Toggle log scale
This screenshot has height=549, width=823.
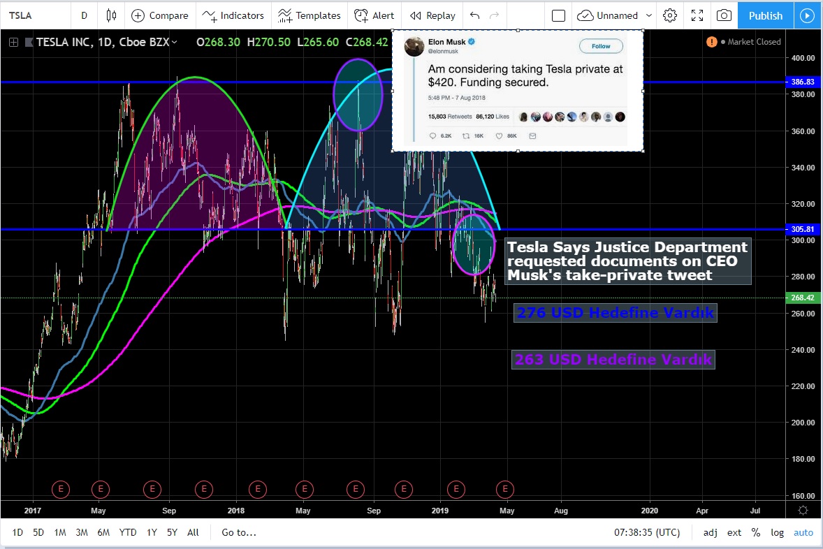click(x=778, y=532)
